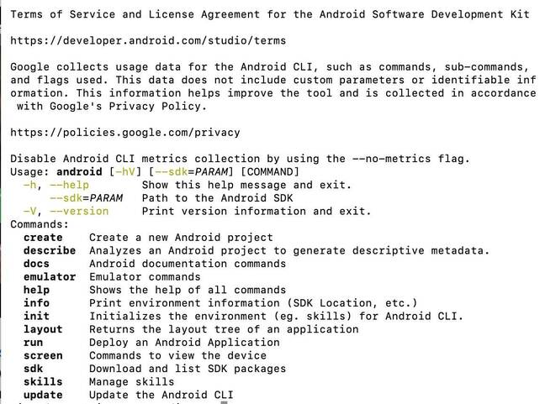Select the 'layout' command name

coord(43,329)
